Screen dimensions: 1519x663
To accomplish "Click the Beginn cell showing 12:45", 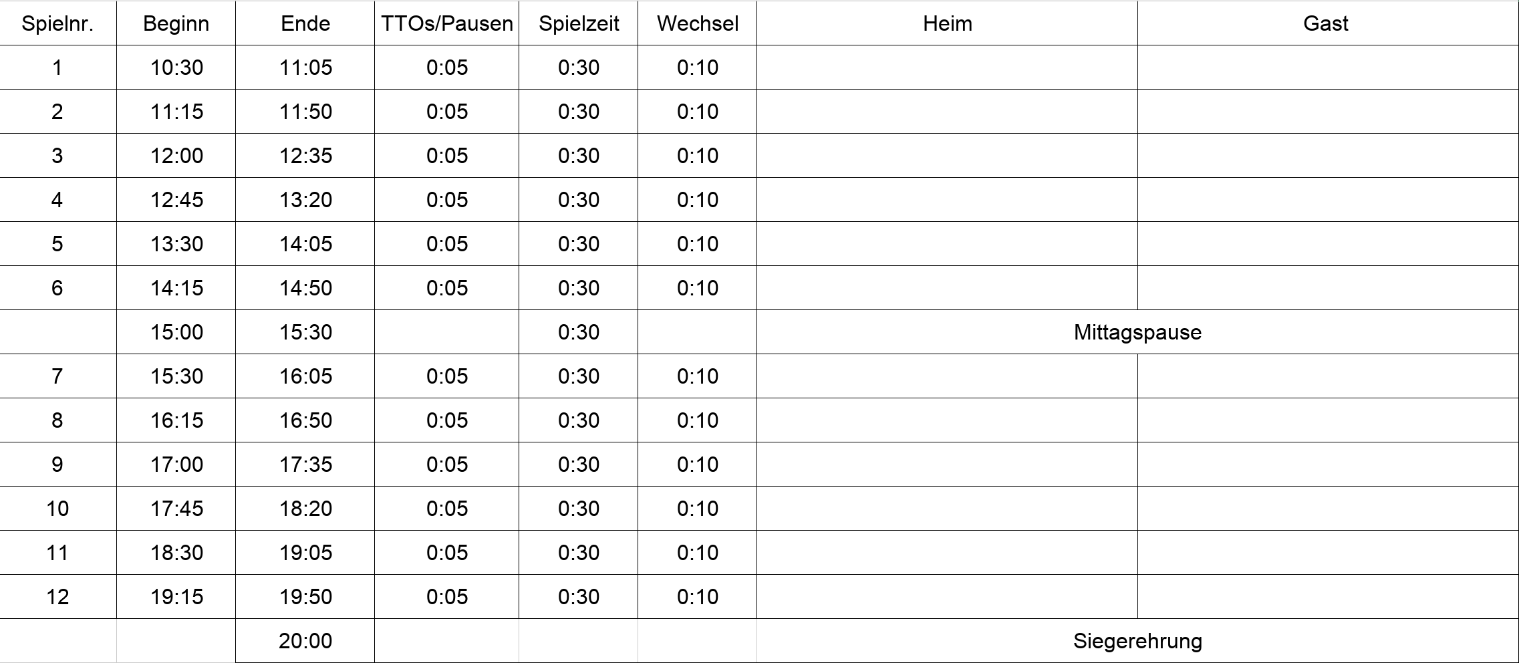I will click(176, 200).
